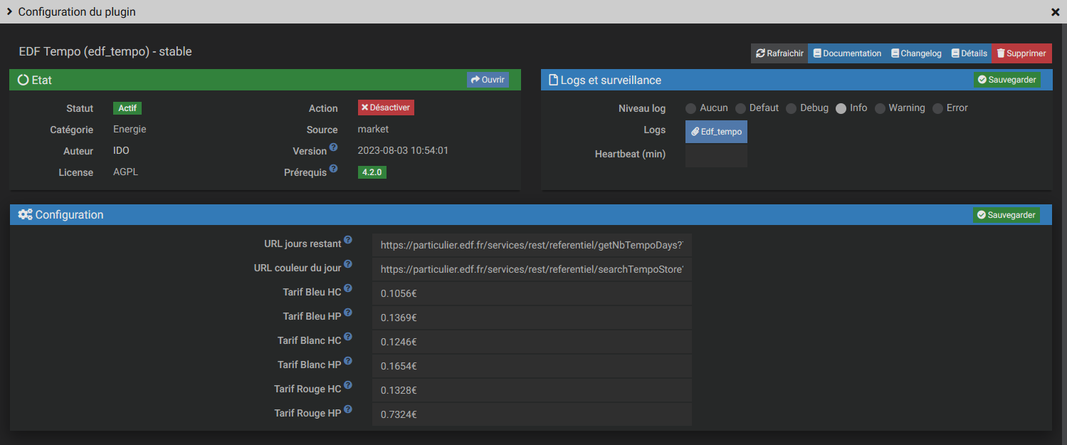Click Tarif Blanc HC field 0.1246€

click(x=532, y=342)
